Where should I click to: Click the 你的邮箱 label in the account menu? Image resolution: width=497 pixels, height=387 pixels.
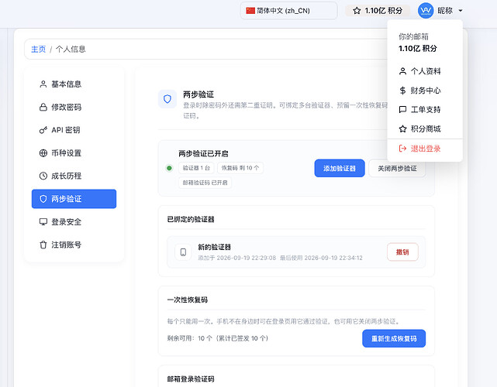[x=413, y=36]
